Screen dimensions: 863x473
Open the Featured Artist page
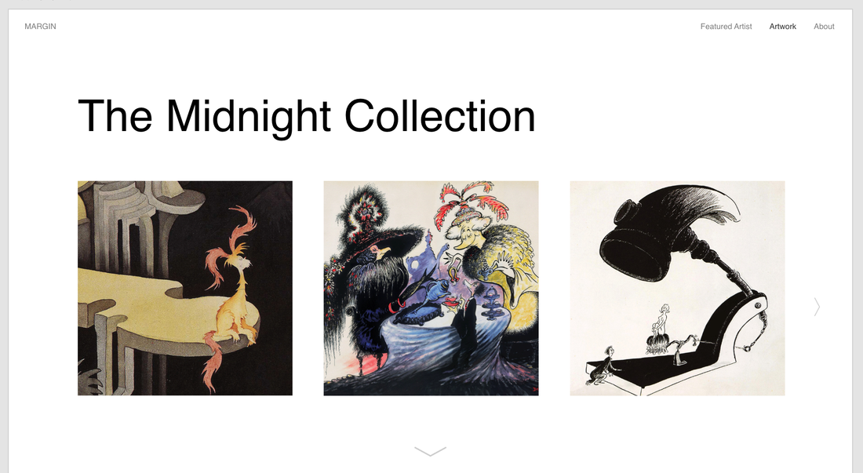pyautogui.click(x=726, y=27)
